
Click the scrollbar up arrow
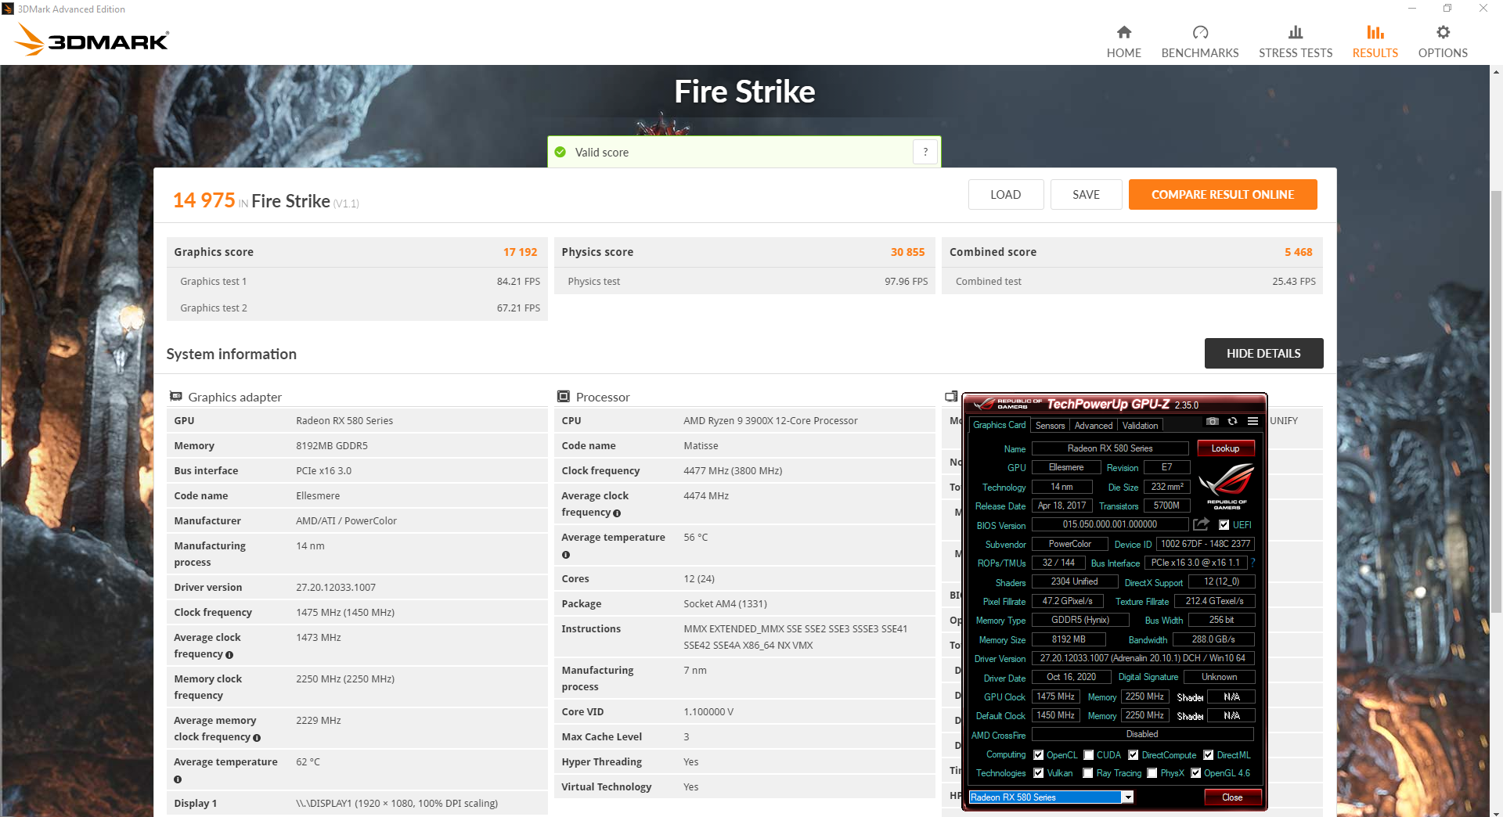point(1496,72)
